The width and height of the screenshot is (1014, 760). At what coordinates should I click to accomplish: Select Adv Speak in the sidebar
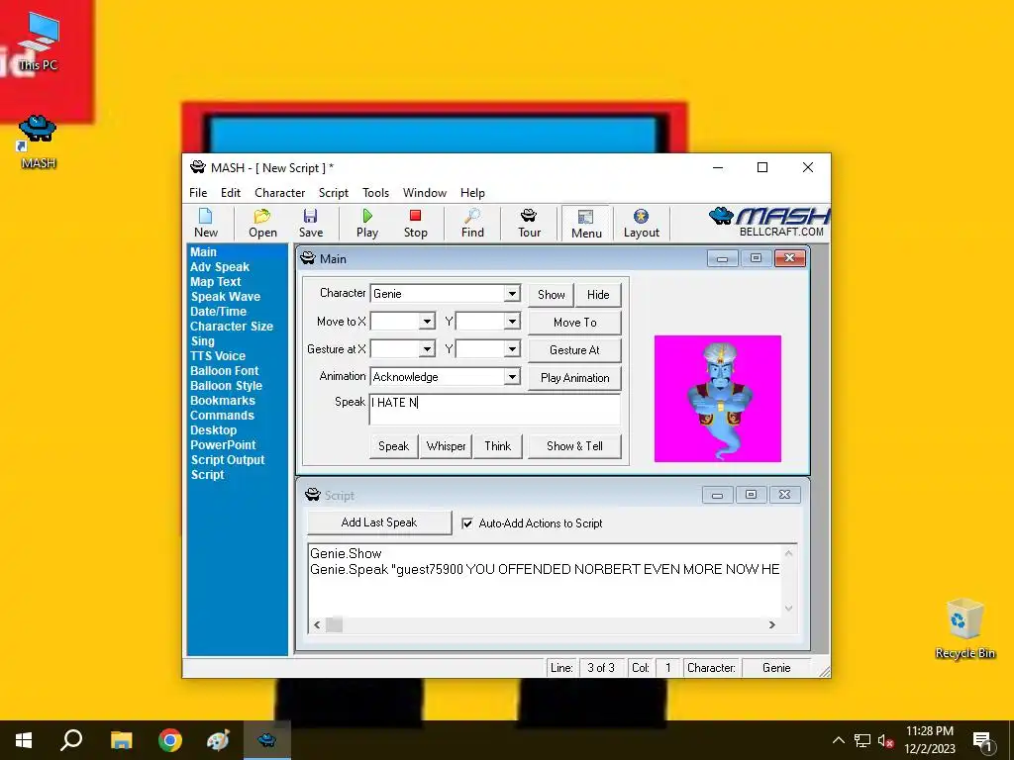(219, 267)
